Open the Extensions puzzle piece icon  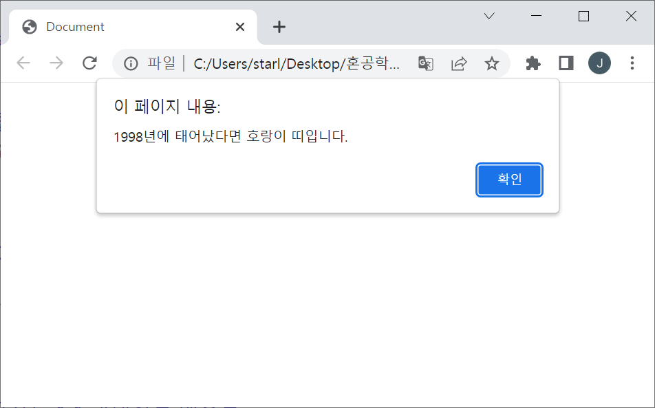tap(533, 63)
